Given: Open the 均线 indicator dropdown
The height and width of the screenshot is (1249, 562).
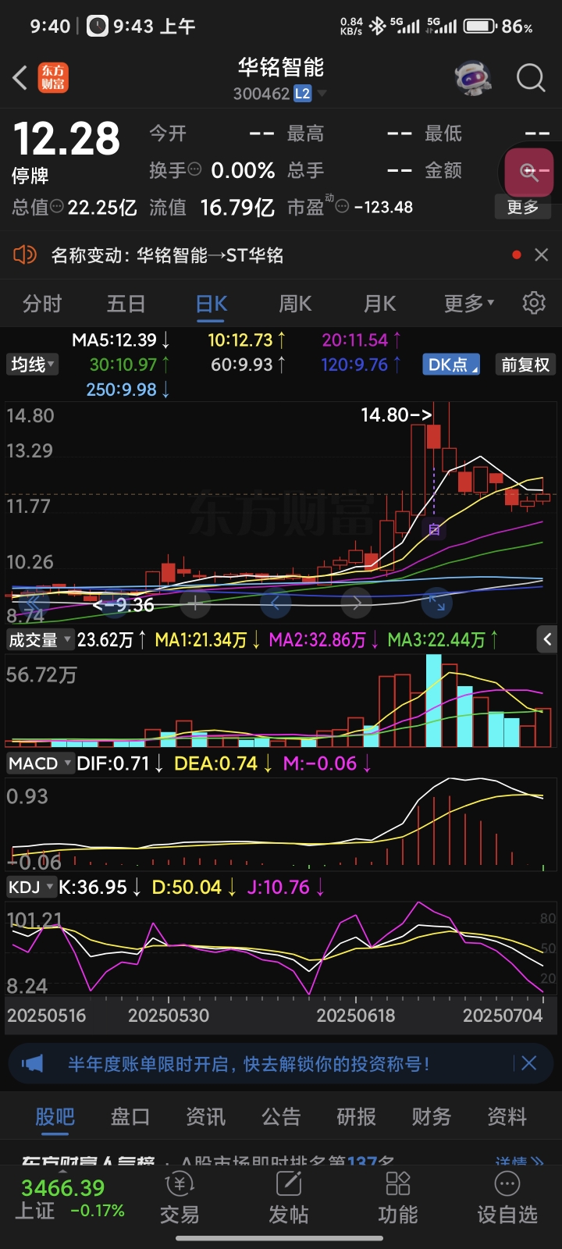Looking at the screenshot, I should point(32,365).
